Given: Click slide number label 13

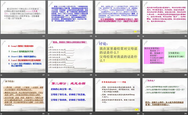Looking at the screenshot, I should coord(44,36).
